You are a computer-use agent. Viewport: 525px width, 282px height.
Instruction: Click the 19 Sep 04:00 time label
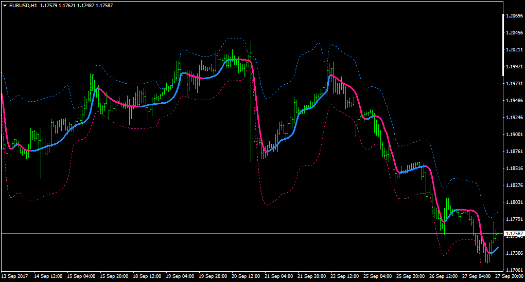click(x=180, y=276)
